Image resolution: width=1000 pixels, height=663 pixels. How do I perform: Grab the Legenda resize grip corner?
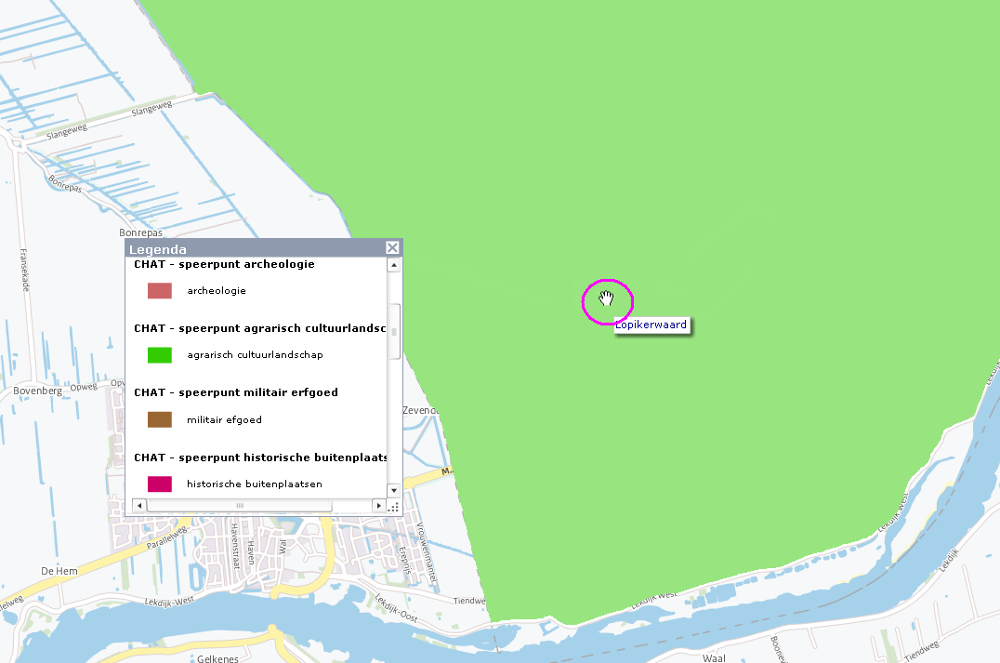tap(393, 506)
